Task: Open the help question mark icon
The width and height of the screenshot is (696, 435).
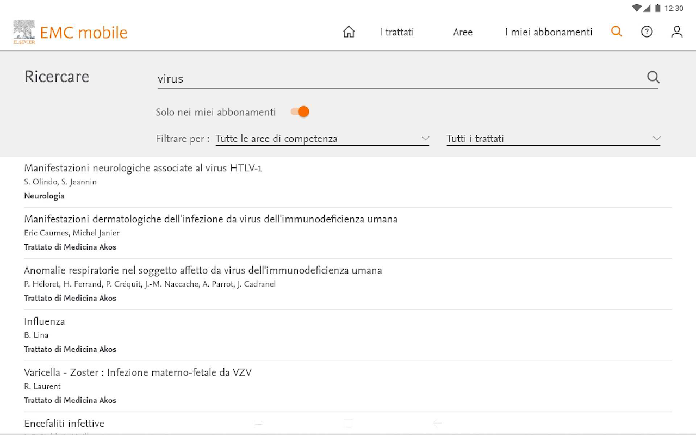Action: 647,32
